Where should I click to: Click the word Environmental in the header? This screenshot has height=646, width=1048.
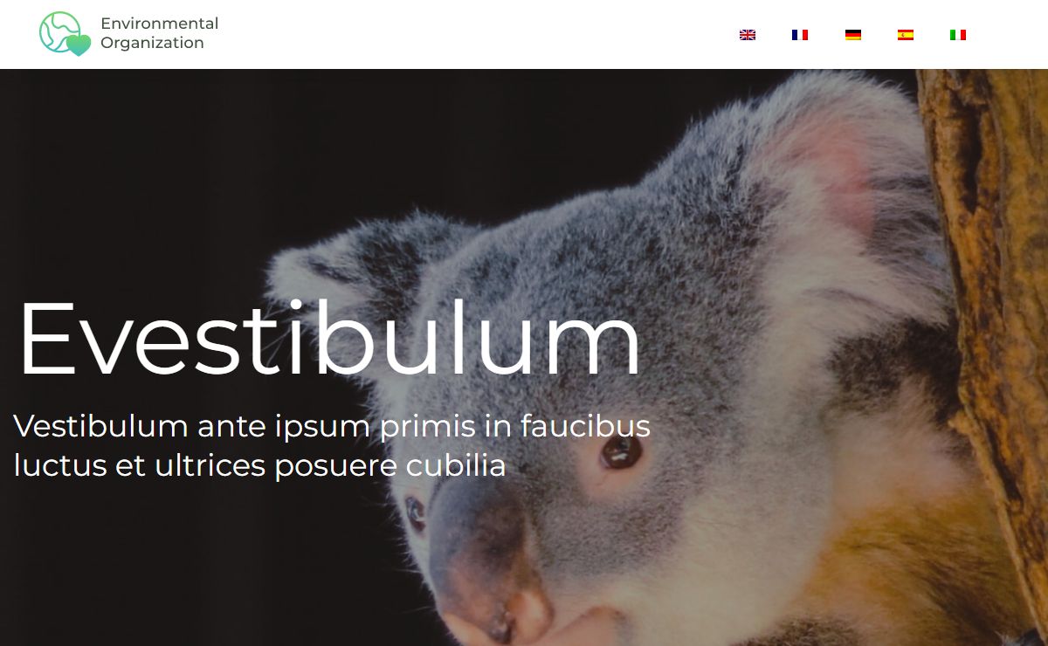tap(160, 24)
